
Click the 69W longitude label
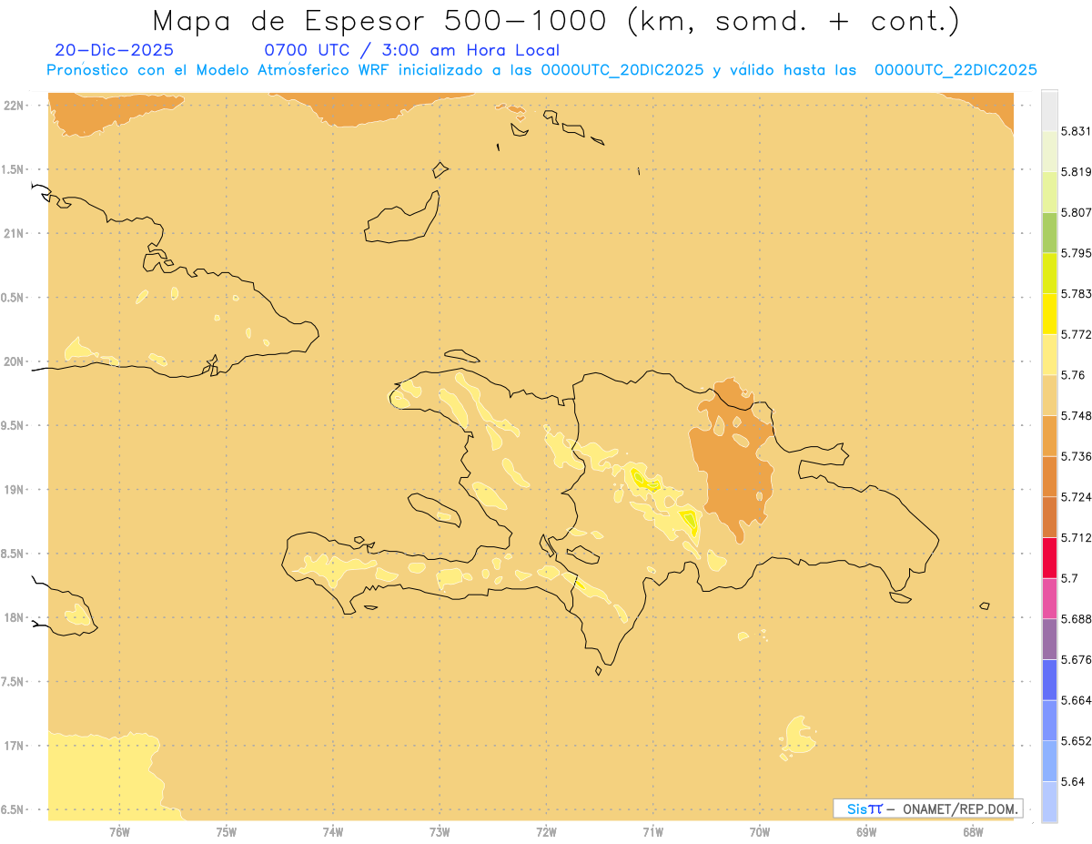tap(866, 831)
